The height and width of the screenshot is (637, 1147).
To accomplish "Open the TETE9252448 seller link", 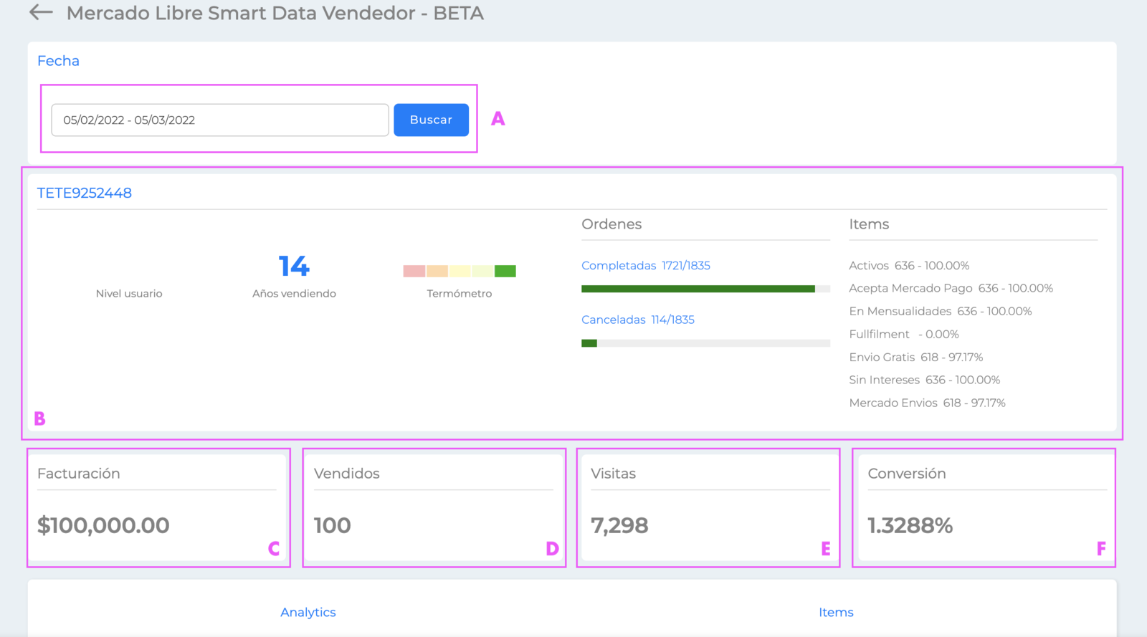I will [85, 193].
